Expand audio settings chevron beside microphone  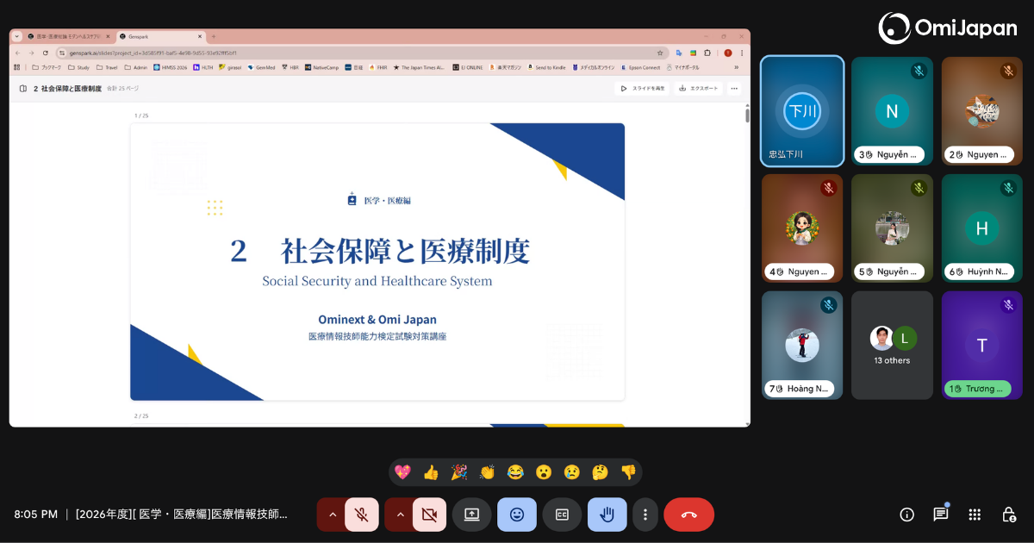[331, 515]
